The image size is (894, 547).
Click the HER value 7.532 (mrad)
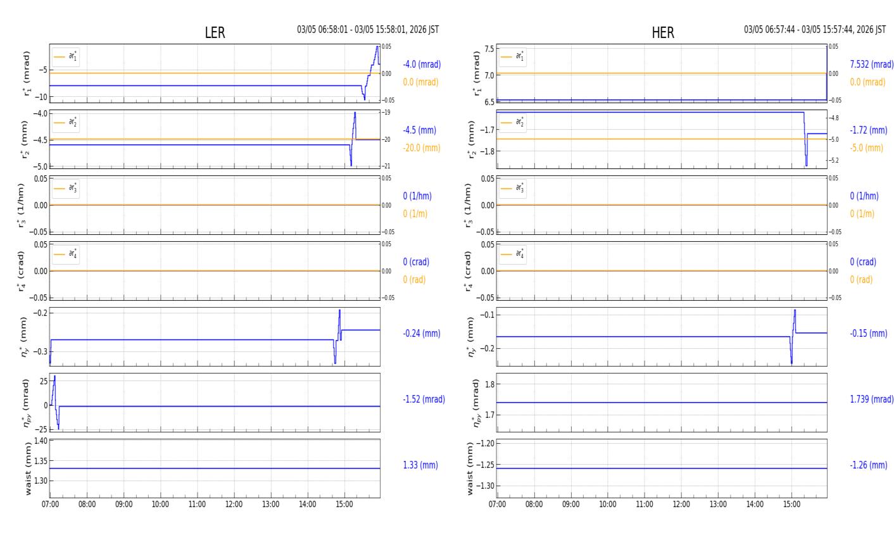pyautogui.click(x=872, y=65)
